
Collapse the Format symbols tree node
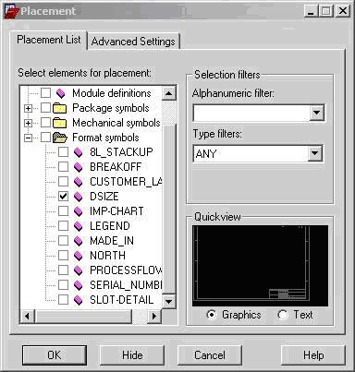(28, 138)
